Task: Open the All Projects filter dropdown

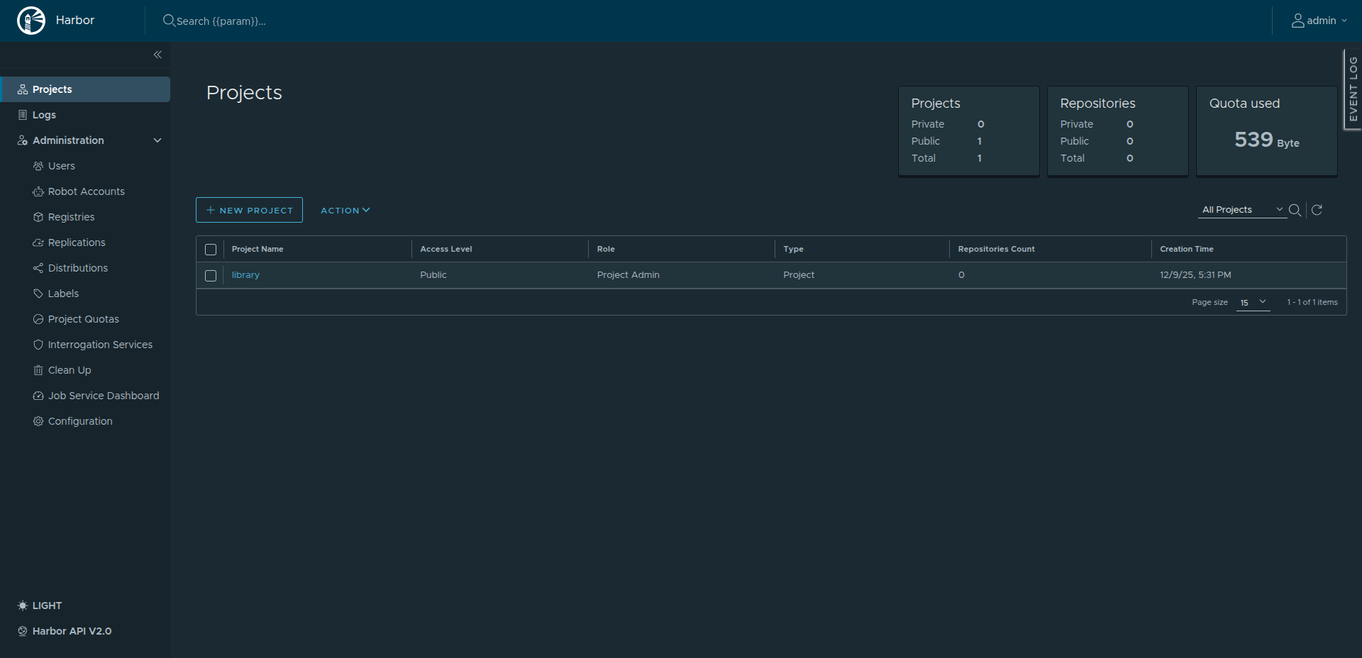Action: pos(1241,209)
